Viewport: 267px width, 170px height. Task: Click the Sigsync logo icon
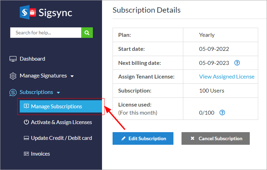(x=28, y=13)
